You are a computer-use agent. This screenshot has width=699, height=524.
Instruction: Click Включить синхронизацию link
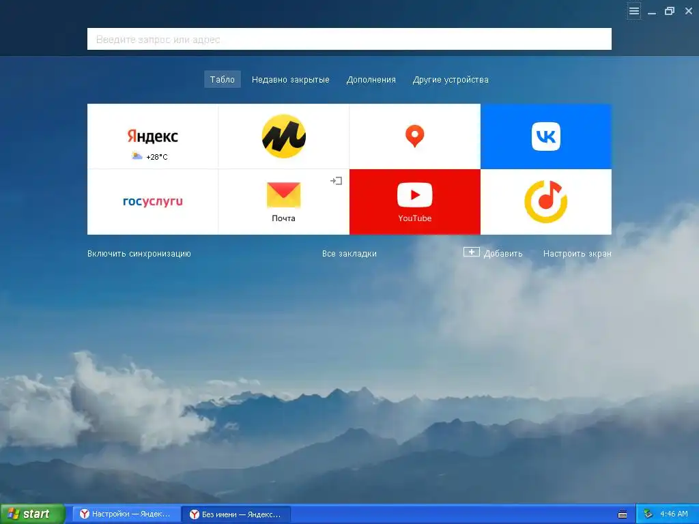point(139,254)
